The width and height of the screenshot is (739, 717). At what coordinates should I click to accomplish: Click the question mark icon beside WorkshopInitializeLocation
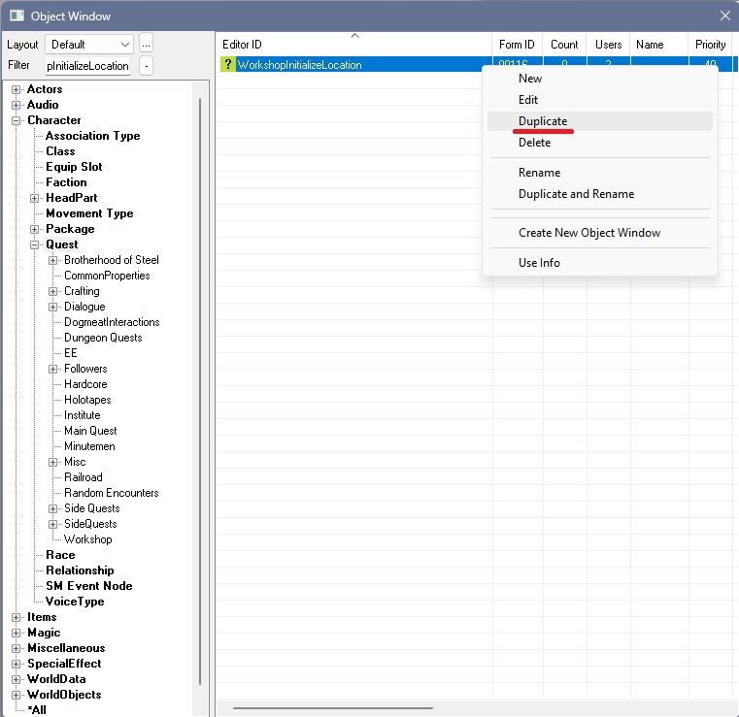coord(228,64)
